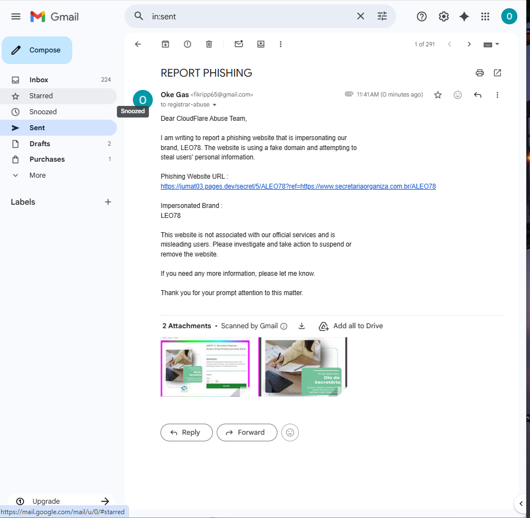Click the reply arrow in message header
This screenshot has height=518, width=530.
click(x=477, y=95)
